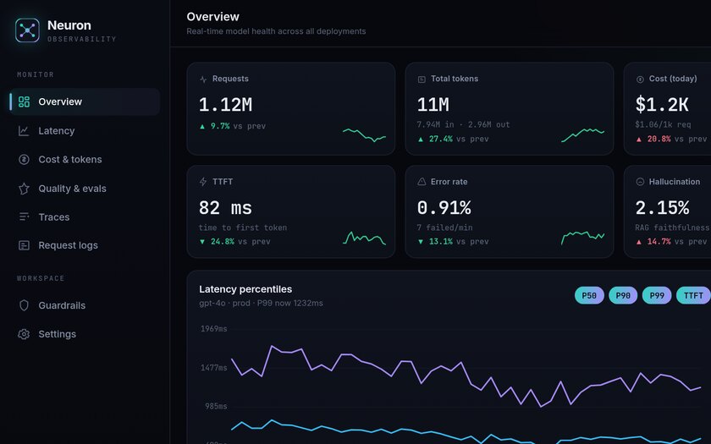
Task: Click the Latency percentiles heading
Action: (x=245, y=289)
